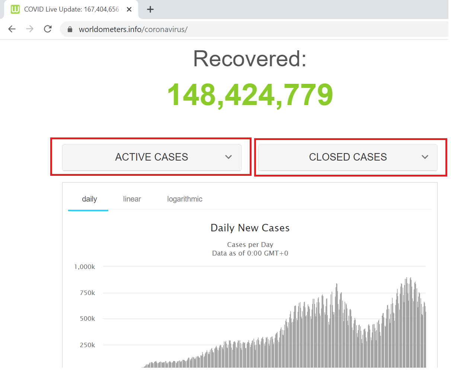View site security via the padlock icon
This screenshot has height=374, width=451.
point(70,29)
